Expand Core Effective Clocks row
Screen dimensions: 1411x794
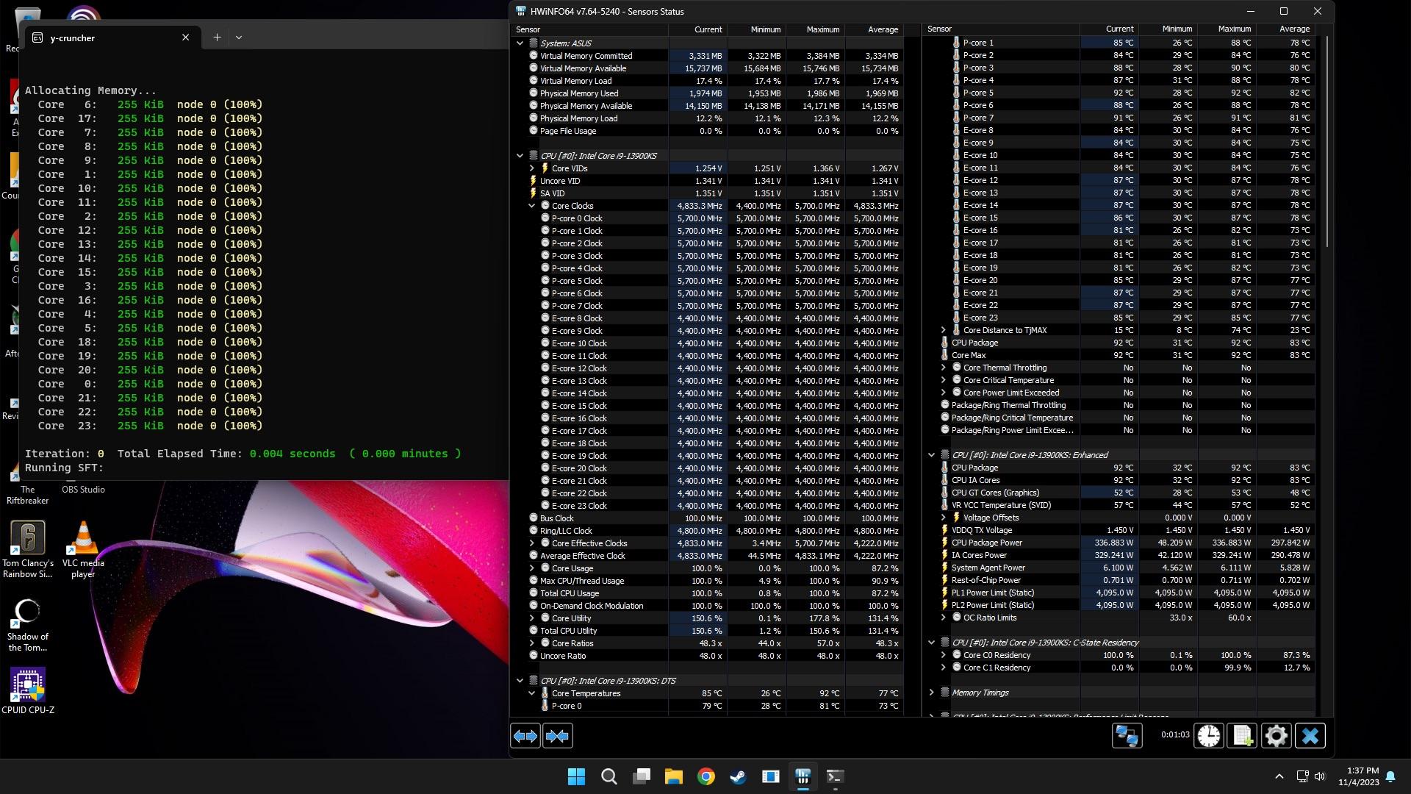(531, 543)
